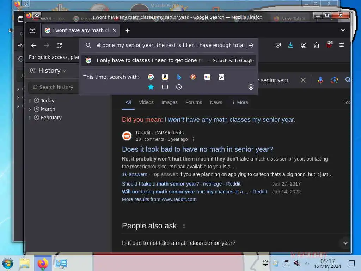Search in open Tabs icon
Image resolution: width=361 pixels, height=271 pixels.
pos(165,87)
